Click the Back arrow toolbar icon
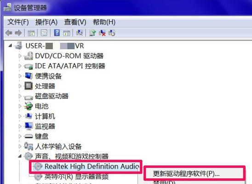 9,33
